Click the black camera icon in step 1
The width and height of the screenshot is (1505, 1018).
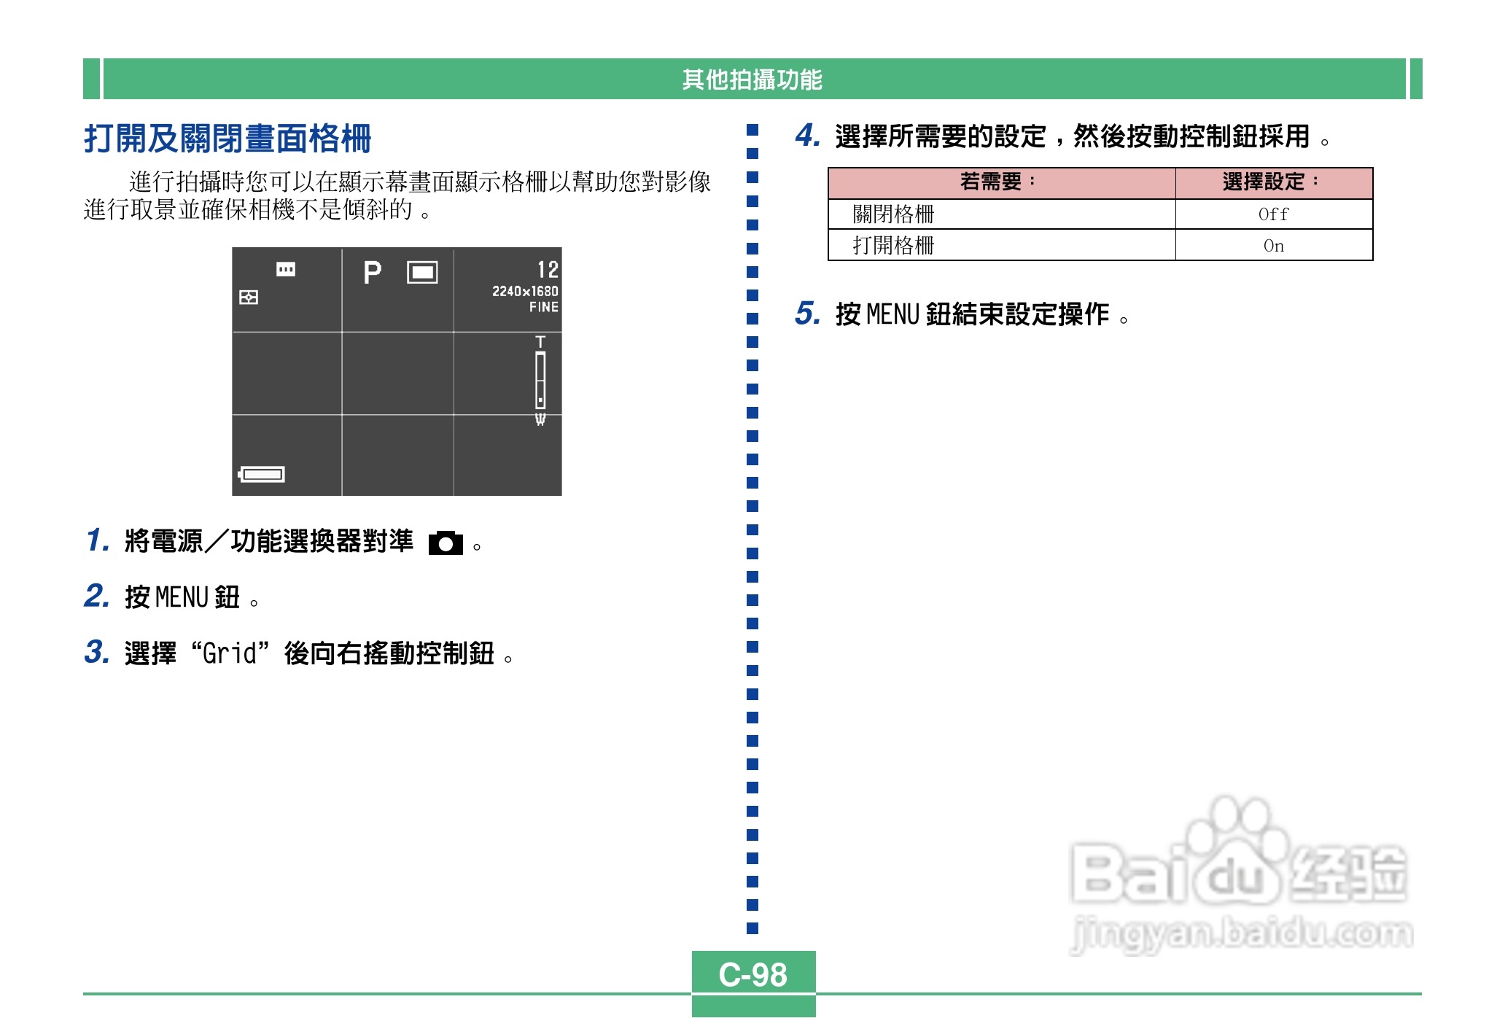(x=446, y=543)
